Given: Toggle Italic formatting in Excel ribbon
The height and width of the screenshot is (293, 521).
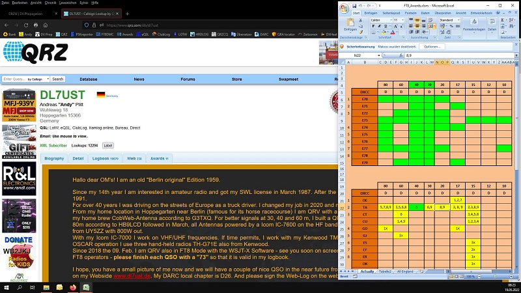Looking at the screenshot, I should 379,26.
